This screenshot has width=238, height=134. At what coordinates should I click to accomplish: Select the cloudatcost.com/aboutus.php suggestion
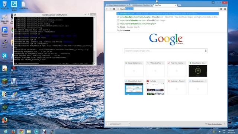click(x=168, y=17)
